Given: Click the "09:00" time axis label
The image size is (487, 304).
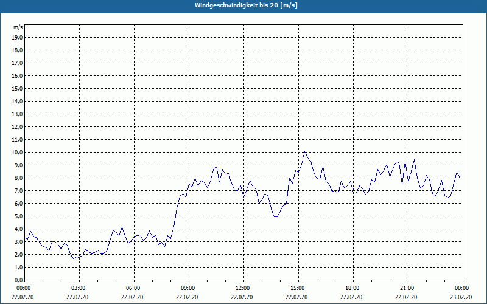Looking at the screenshot, I should 189,288.
